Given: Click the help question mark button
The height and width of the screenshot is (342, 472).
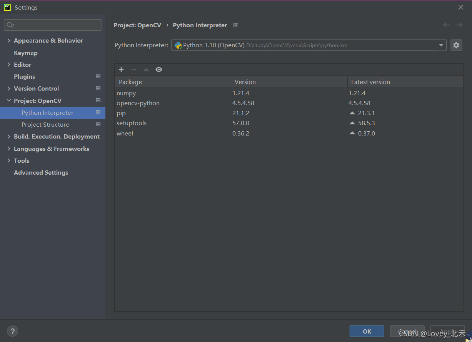Looking at the screenshot, I should (12, 331).
